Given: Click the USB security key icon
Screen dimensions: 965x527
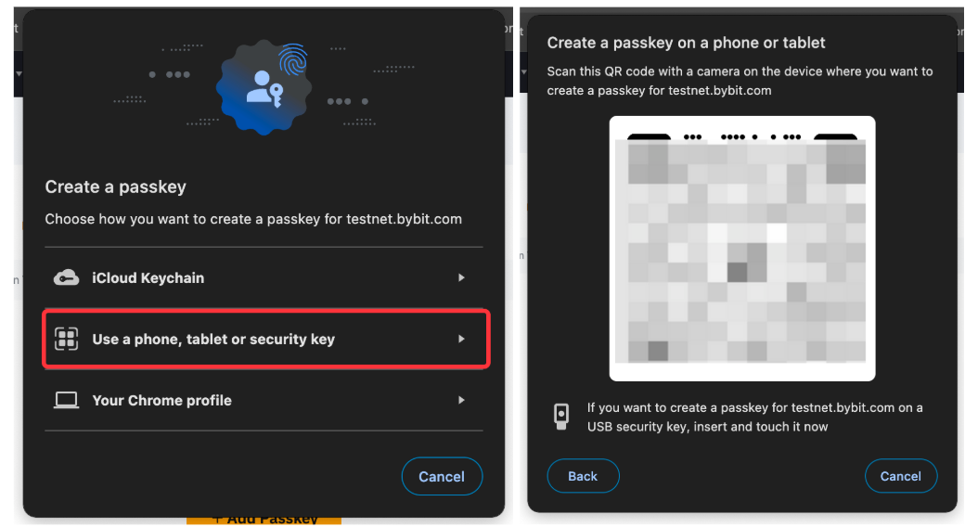Looking at the screenshot, I should tap(560, 416).
